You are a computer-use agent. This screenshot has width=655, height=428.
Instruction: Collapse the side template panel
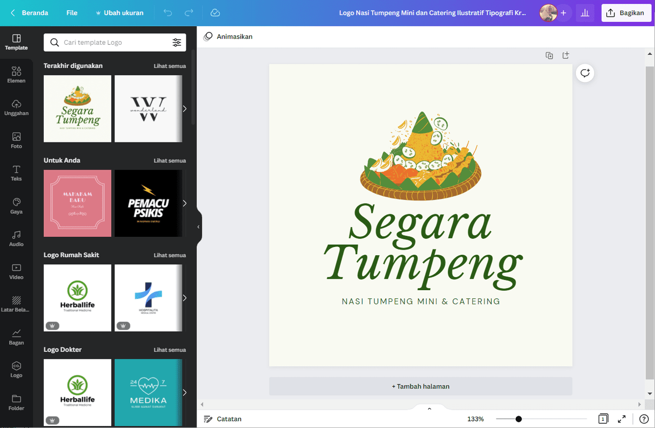coord(199,227)
